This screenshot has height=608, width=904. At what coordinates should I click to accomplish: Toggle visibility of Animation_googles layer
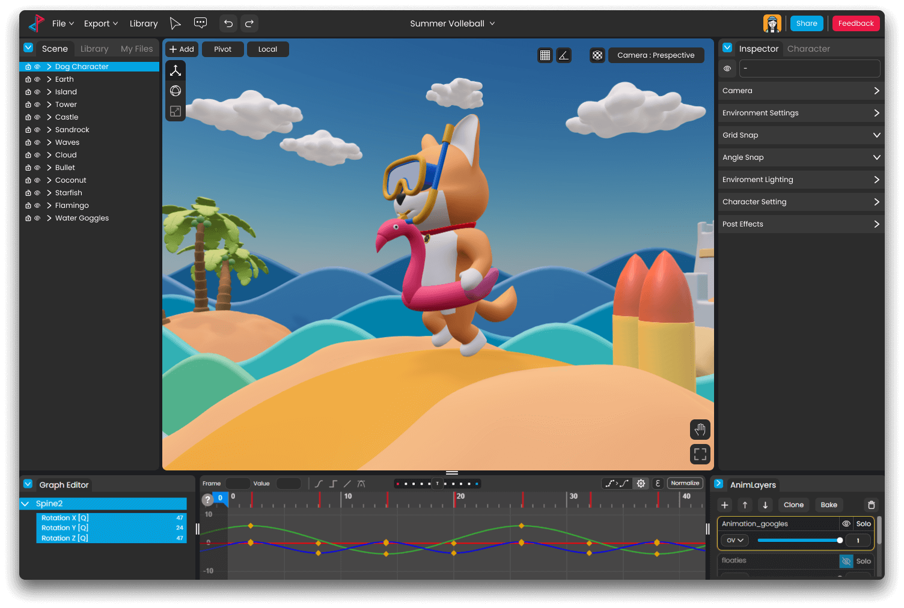click(846, 524)
